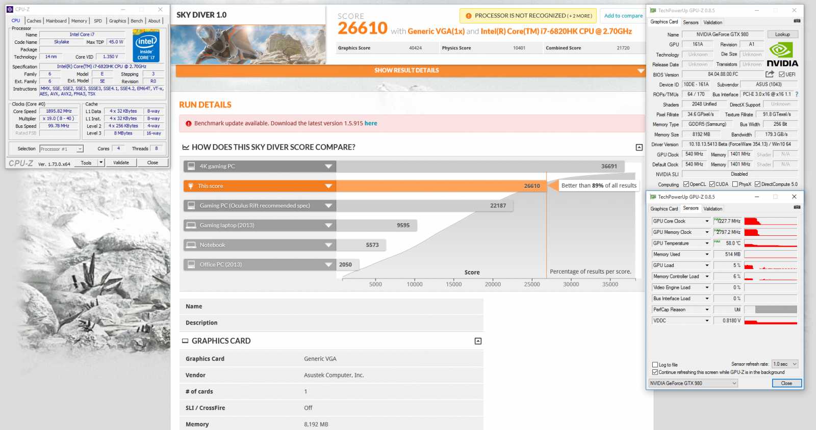Click the NVIDIA GeForce GTX 980 Name field
This screenshot has height=430, width=816.
coord(722,35)
